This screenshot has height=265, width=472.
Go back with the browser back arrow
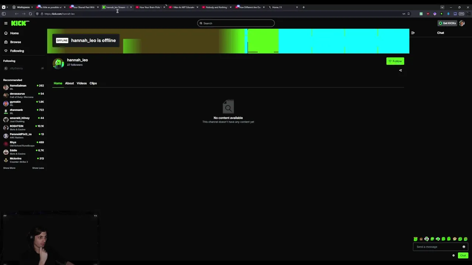[x=17, y=14]
